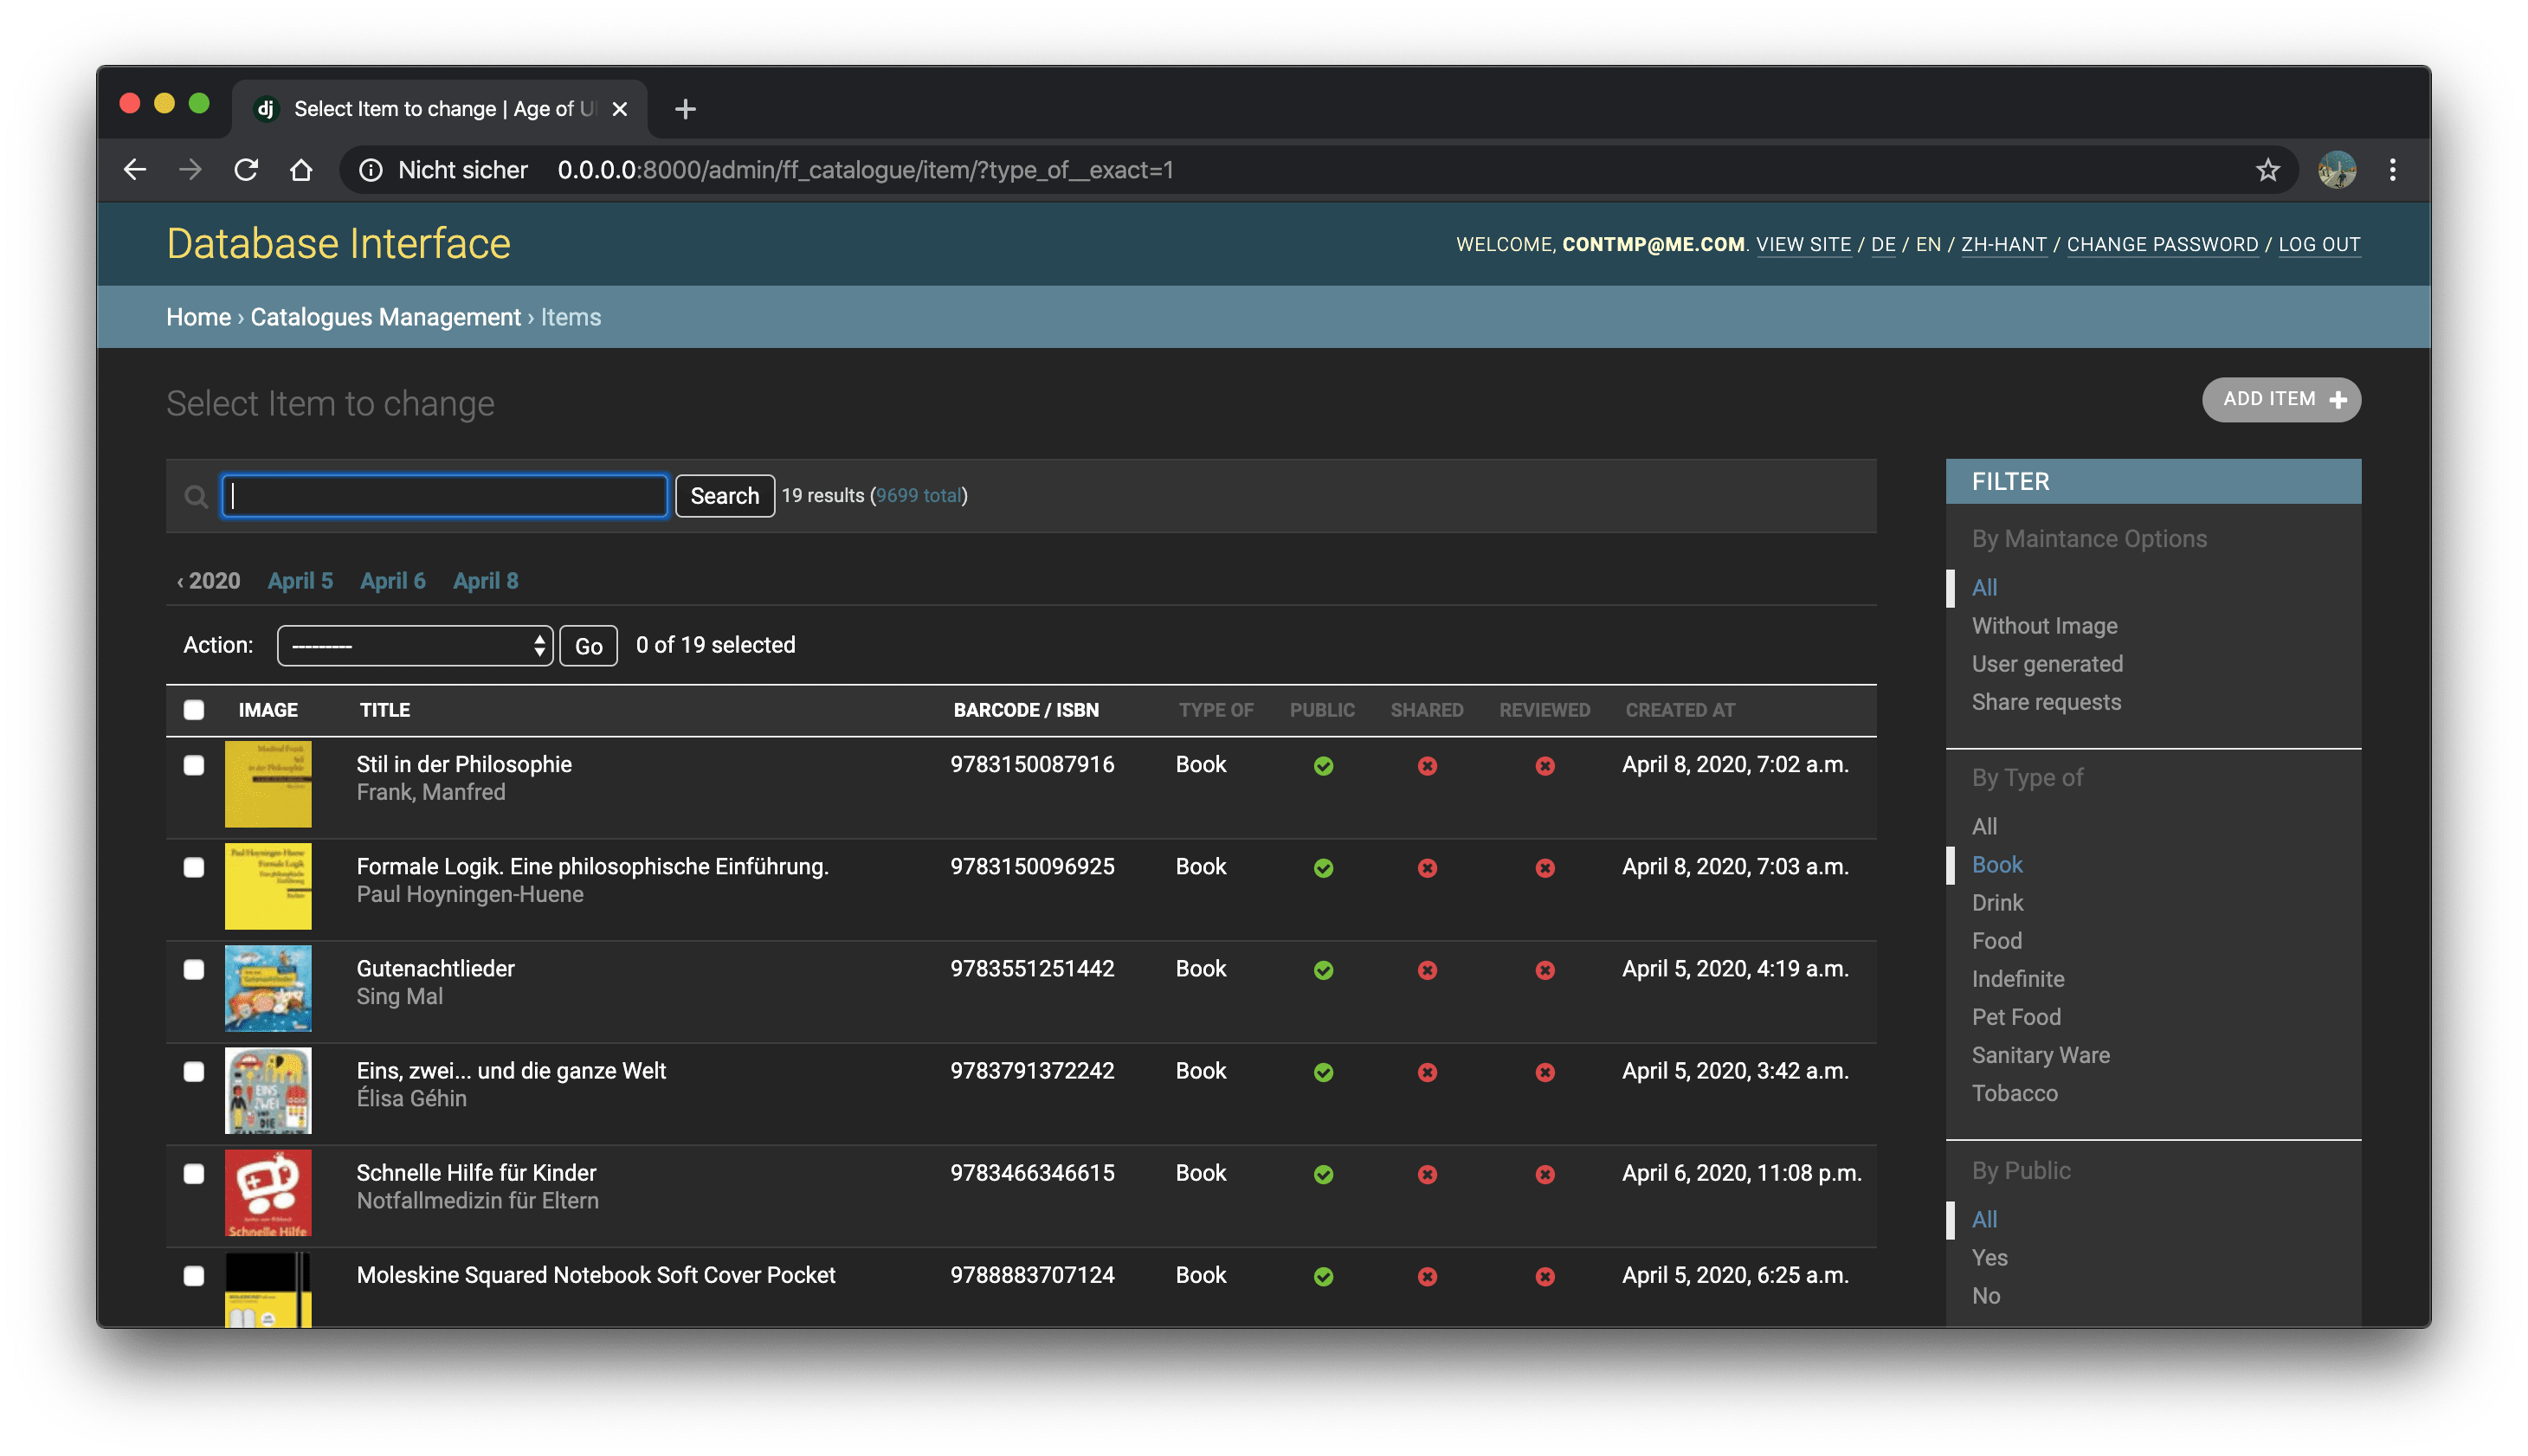Filter by Without Image option
Screen dimensions: 2528x1456
2044,626
